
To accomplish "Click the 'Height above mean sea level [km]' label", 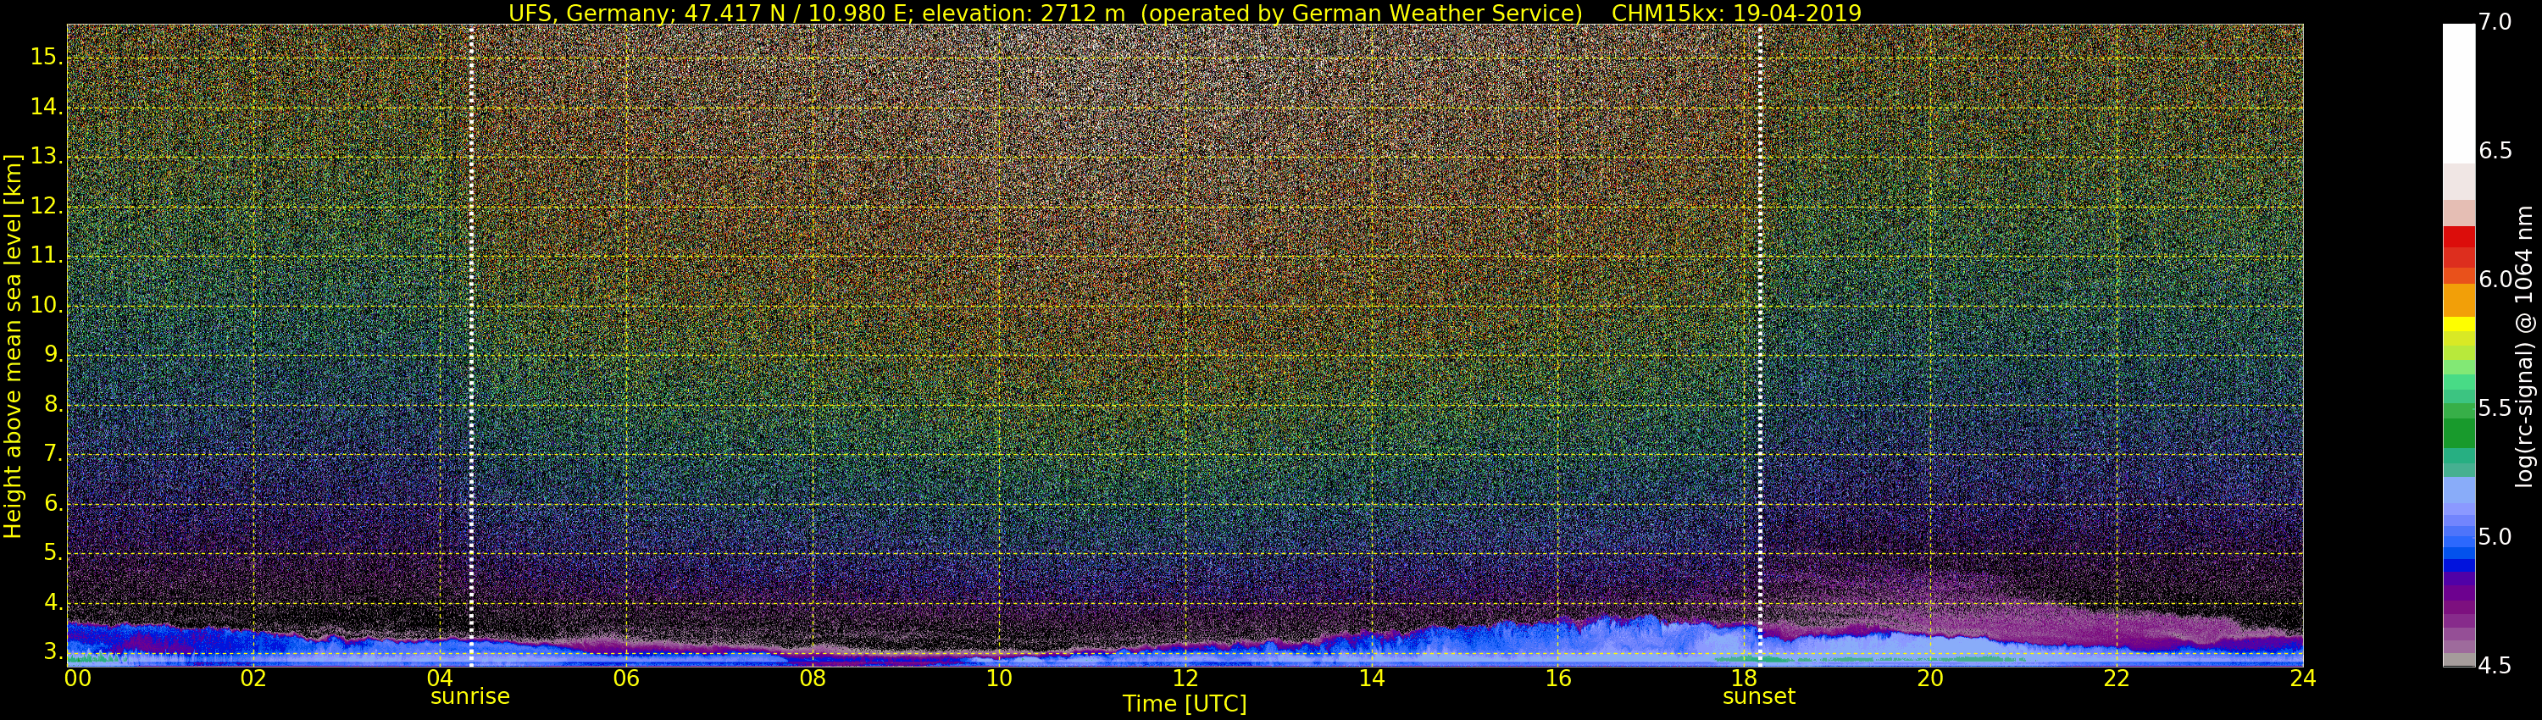I will point(13,346).
